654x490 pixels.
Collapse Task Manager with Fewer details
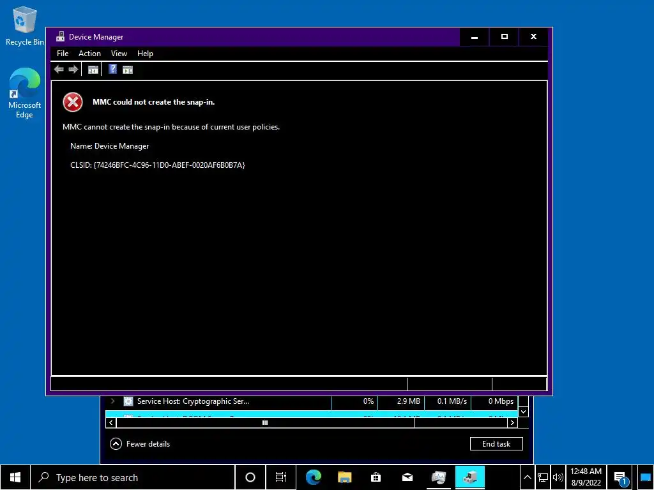[x=140, y=444]
